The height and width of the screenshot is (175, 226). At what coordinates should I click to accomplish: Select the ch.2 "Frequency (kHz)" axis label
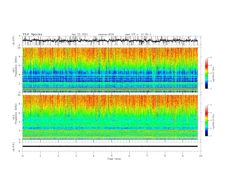(x=16, y=114)
